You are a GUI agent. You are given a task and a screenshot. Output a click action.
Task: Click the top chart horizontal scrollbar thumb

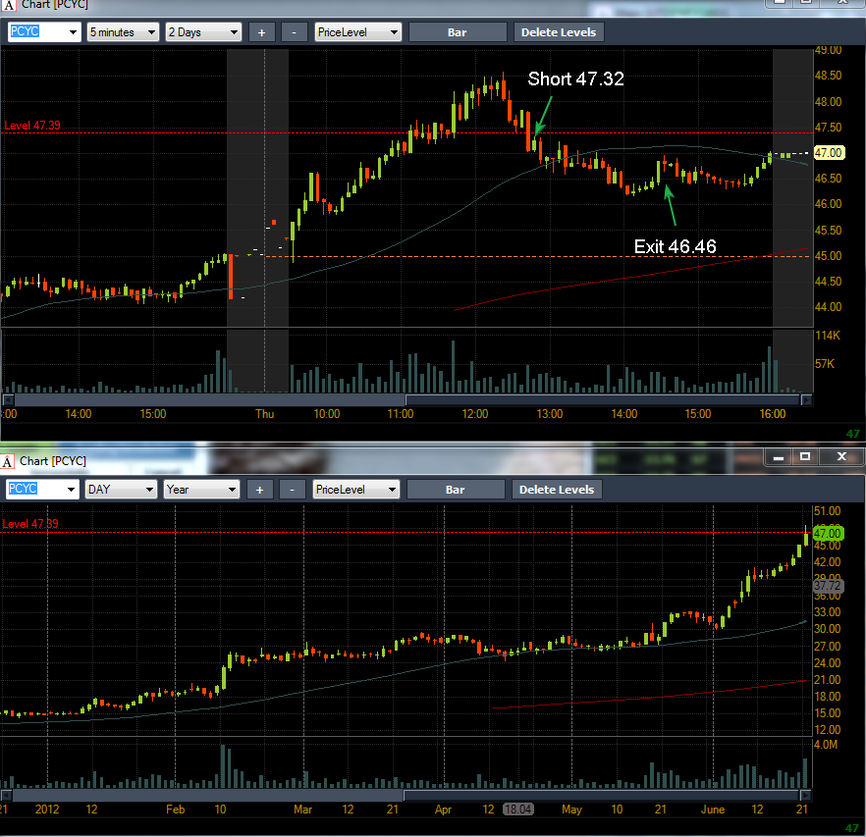[603, 399]
